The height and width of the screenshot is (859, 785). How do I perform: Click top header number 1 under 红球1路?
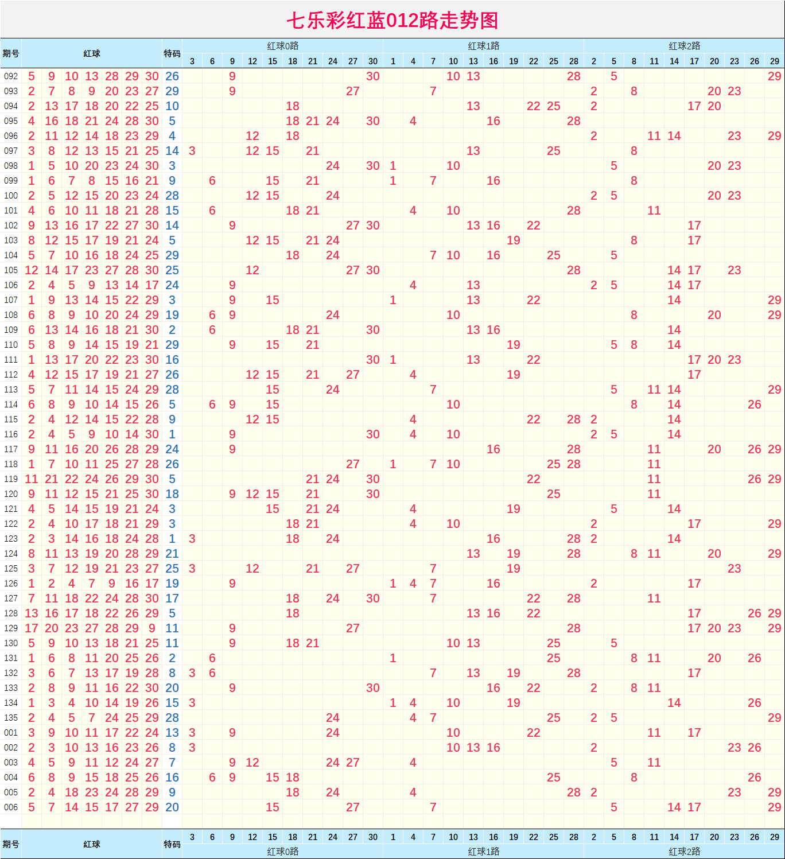(393, 61)
